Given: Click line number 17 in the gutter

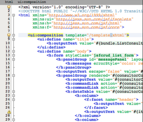Looking at the screenshot, I should 8,71.
